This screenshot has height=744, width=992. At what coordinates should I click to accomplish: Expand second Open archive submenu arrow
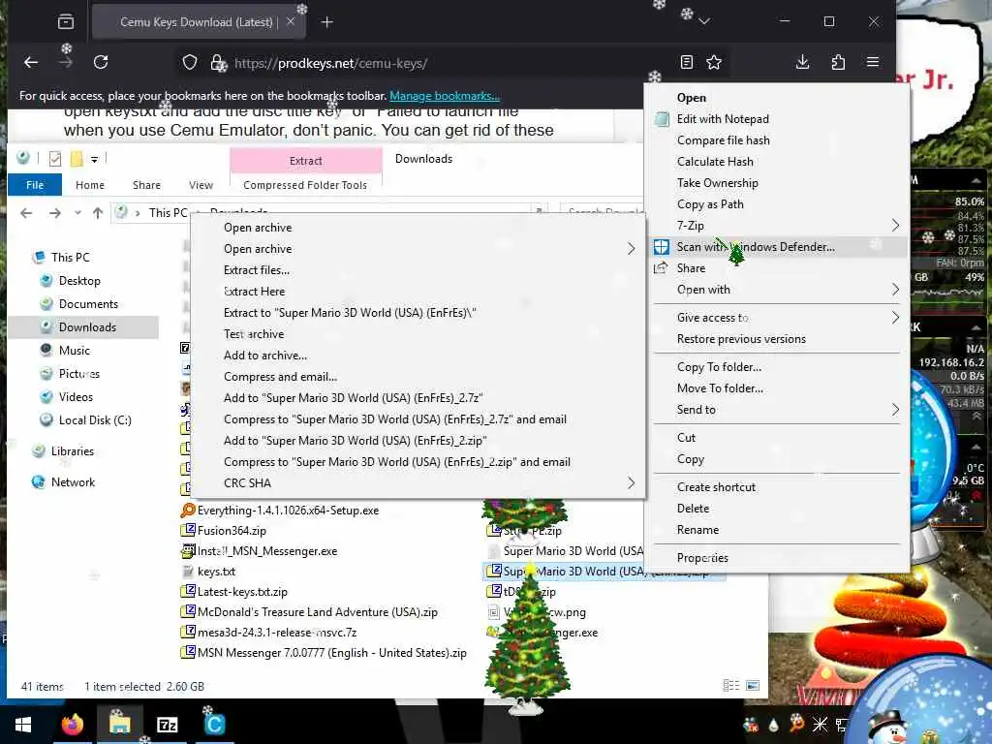tap(631, 249)
